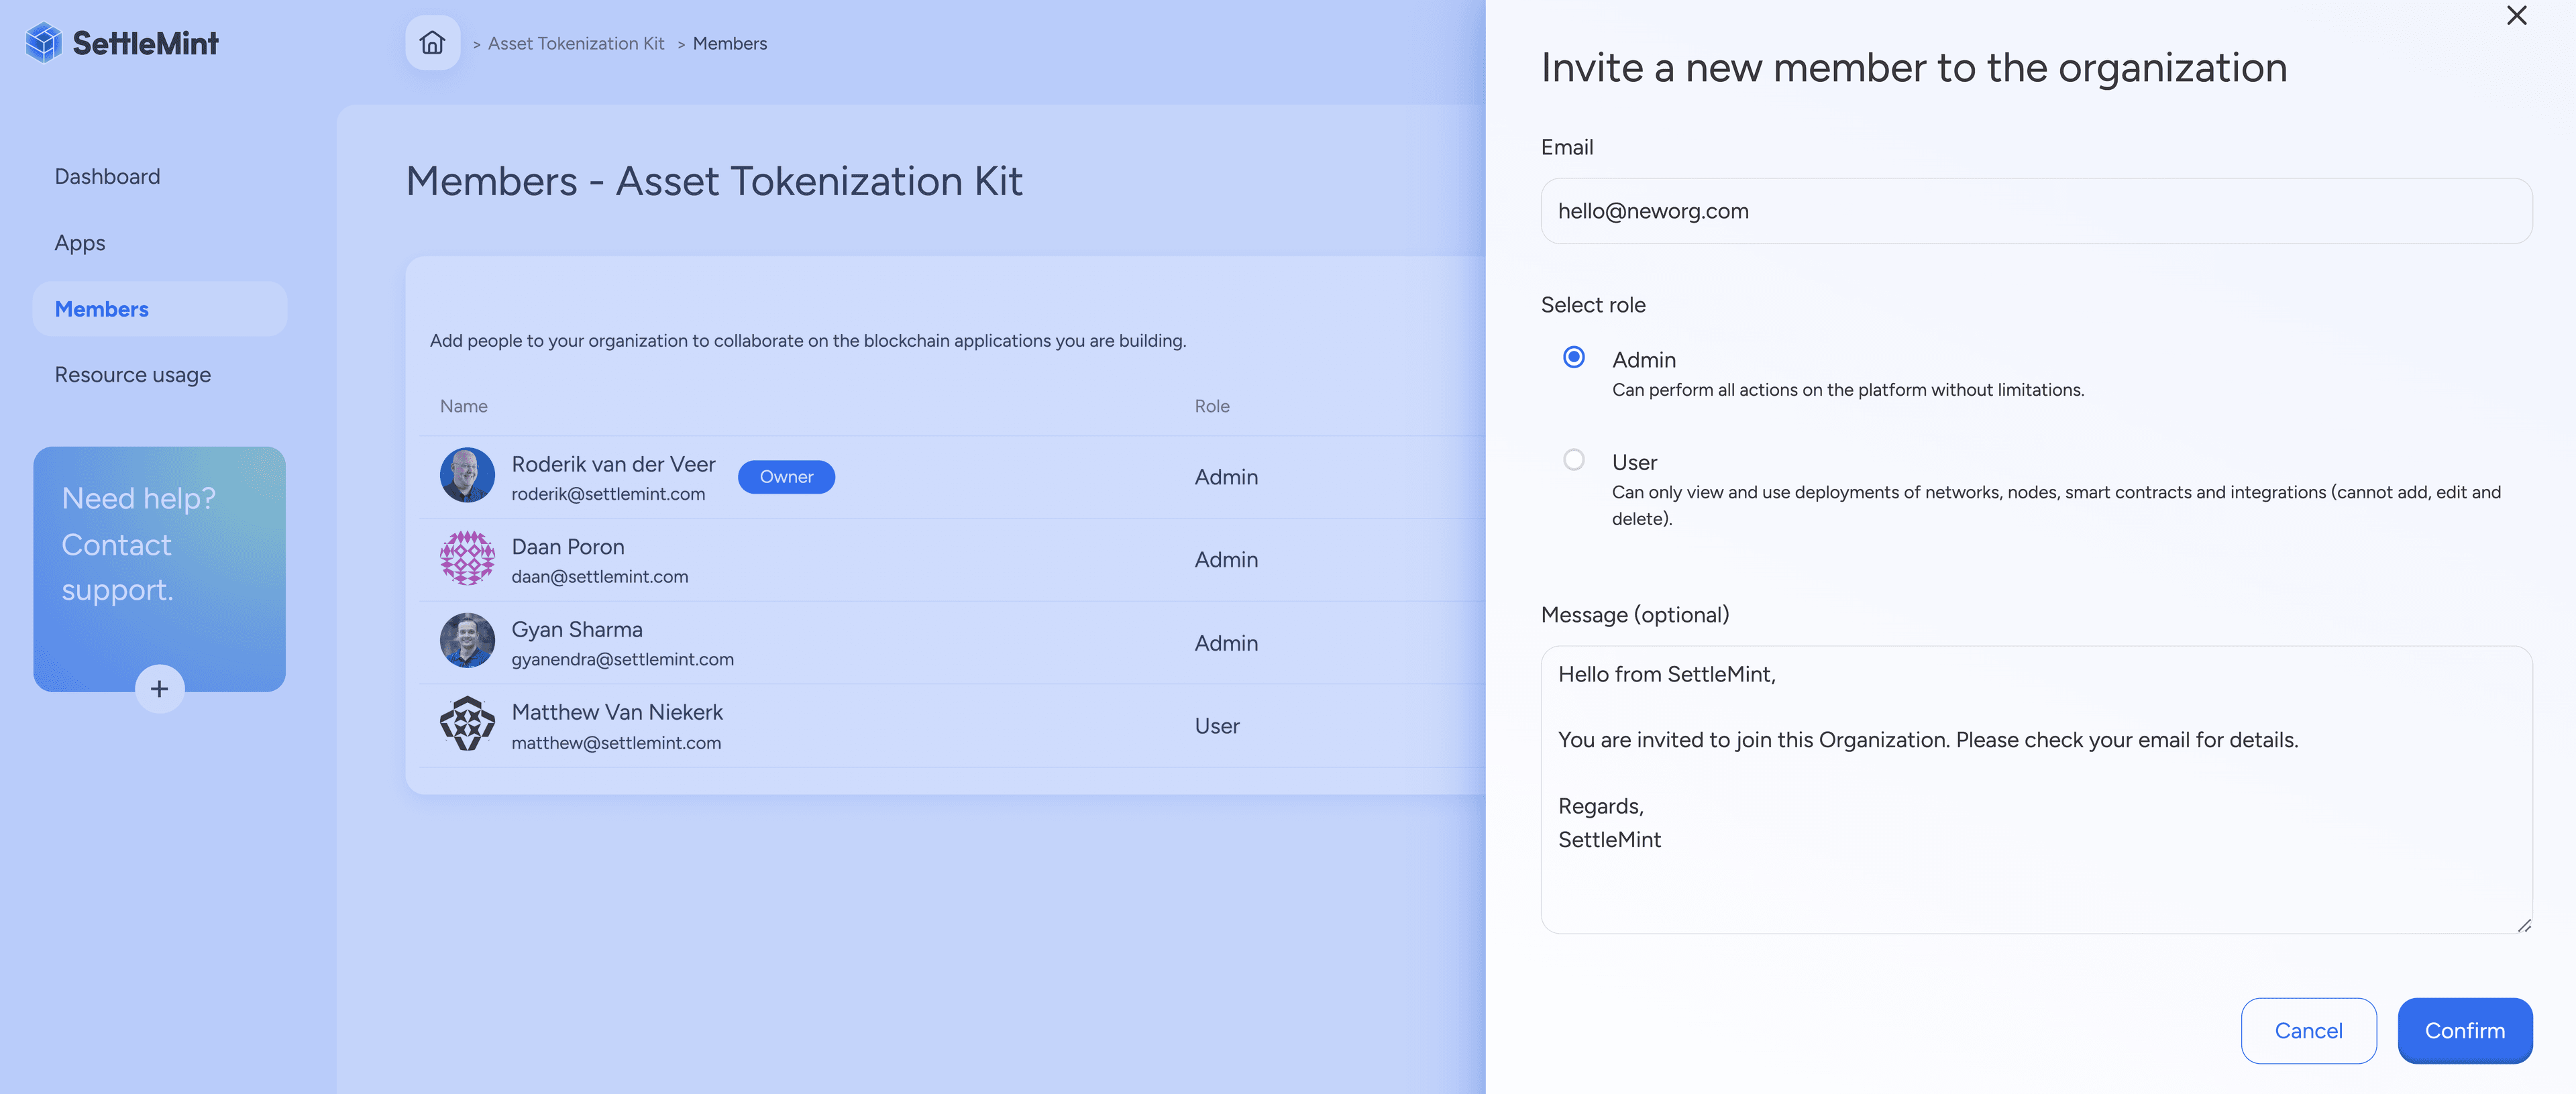Cancel the member invitation
Viewport: 2576px width, 1094px height.
coord(2308,1031)
